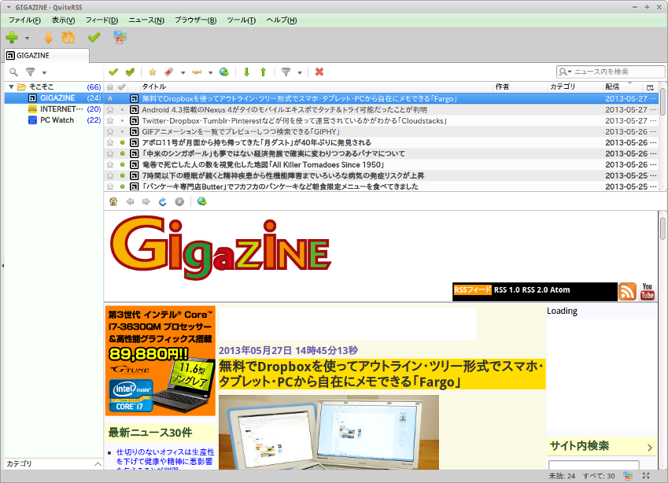Open the news filter dropdown arrow
This screenshot has width=668, height=483.
pyautogui.click(x=300, y=72)
